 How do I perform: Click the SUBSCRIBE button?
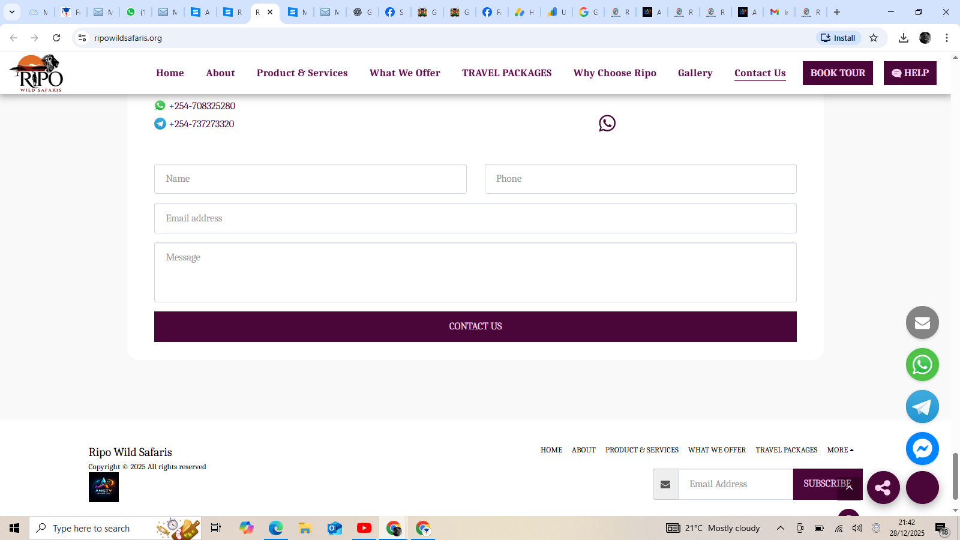(827, 484)
